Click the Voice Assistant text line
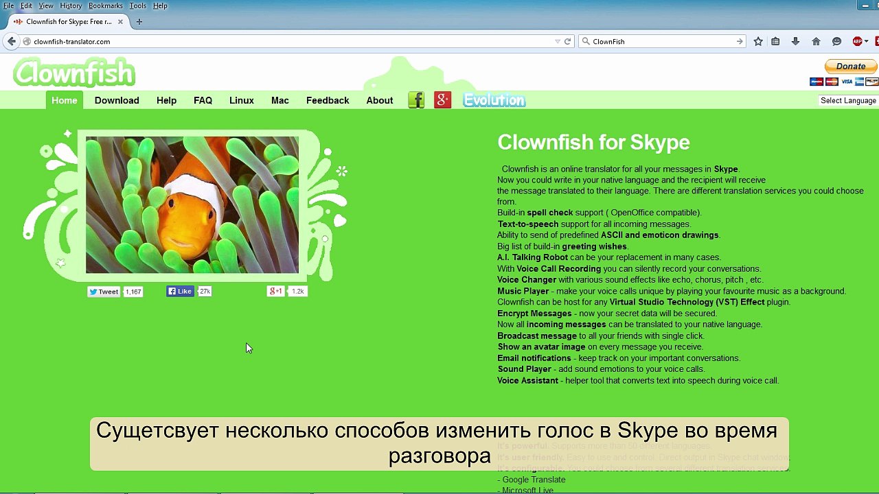 [x=638, y=380]
